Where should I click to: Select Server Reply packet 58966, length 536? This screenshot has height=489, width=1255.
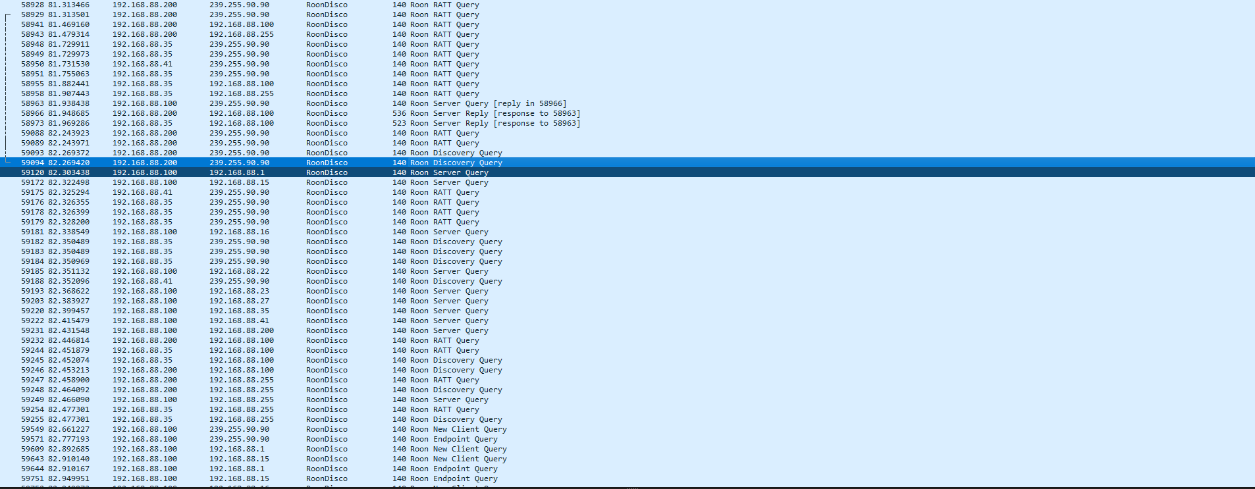point(627,113)
